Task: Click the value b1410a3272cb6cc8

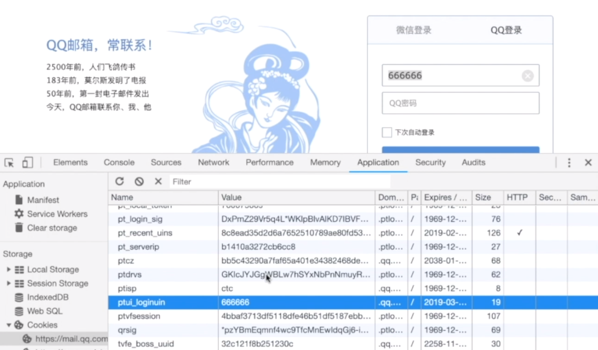Action: tap(258, 247)
